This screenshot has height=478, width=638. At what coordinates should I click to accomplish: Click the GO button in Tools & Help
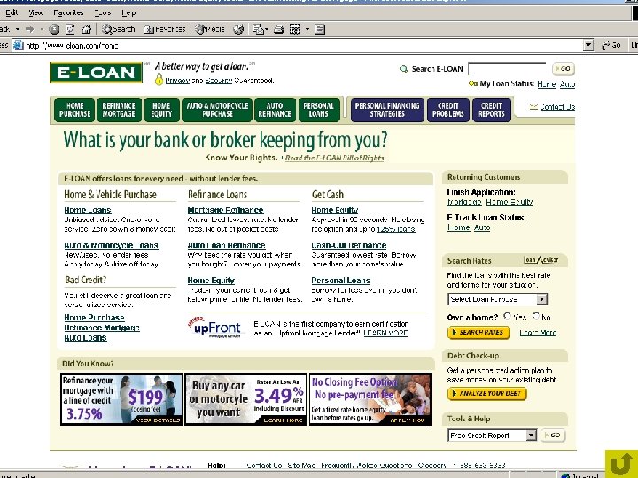pyautogui.click(x=553, y=436)
